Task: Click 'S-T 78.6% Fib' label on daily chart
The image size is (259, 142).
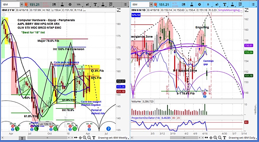Action: click(x=186, y=93)
